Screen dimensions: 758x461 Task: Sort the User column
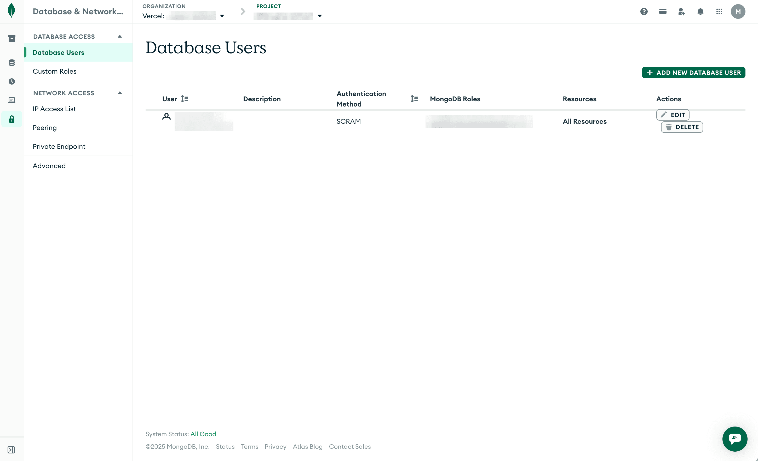[x=185, y=99]
